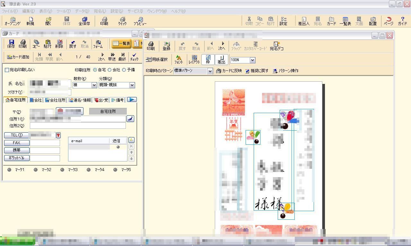The image size is (411, 246).
Task: Open the 敬称 honorific dropdown
Action: (94, 85)
